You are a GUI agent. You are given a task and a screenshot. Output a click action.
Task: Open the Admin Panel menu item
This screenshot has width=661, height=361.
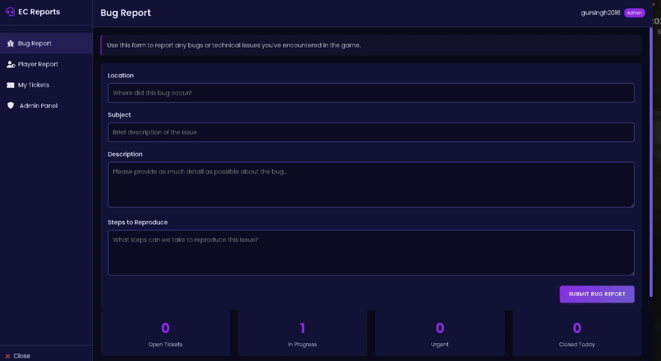(46, 106)
